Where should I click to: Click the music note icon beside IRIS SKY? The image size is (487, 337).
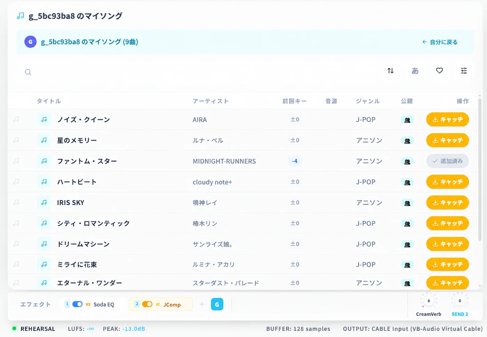click(44, 203)
